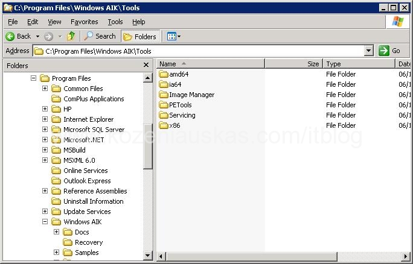Click the amd64 folder icon
Image resolution: width=413 pixels, height=264 pixels.
pyautogui.click(x=164, y=74)
